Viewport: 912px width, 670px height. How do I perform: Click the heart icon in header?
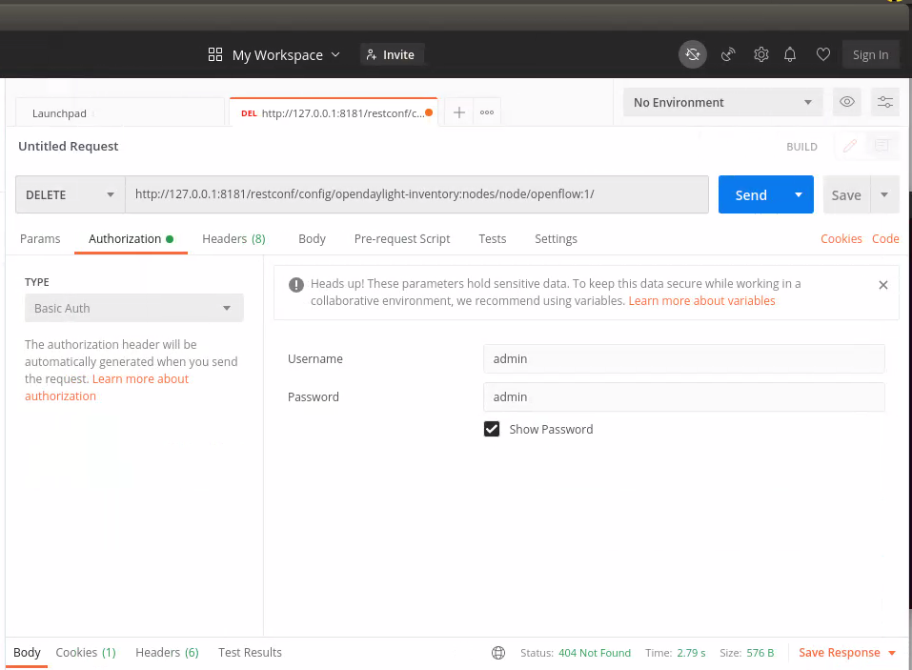tap(823, 54)
